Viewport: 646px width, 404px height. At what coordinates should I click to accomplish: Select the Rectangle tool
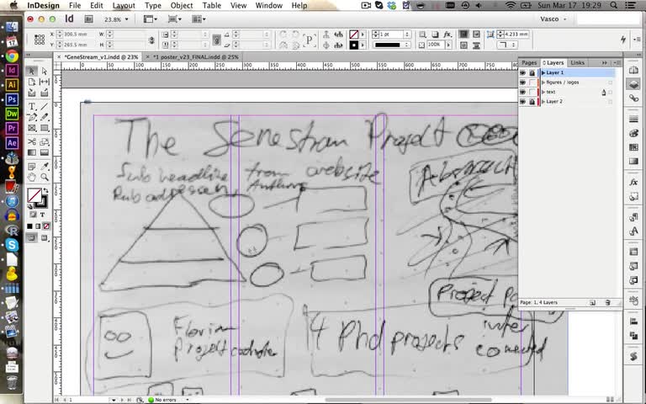pos(45,128)
